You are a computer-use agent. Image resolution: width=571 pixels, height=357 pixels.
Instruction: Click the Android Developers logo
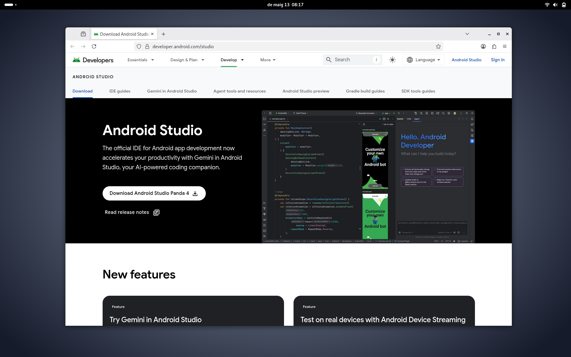tap(93, 60)
